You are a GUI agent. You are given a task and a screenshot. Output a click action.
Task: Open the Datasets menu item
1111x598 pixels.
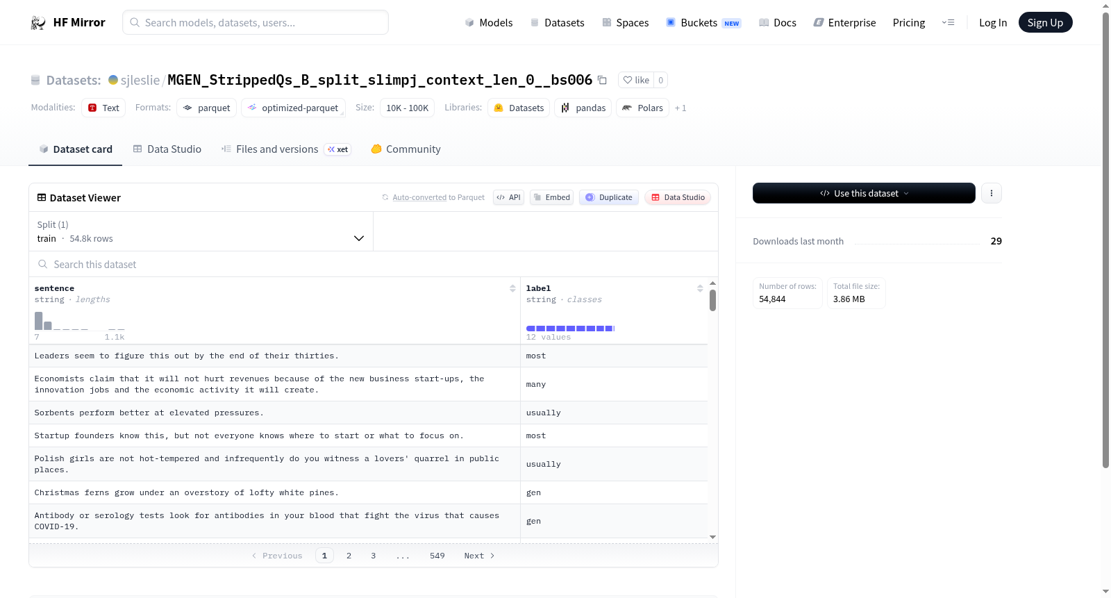[557, 23]
